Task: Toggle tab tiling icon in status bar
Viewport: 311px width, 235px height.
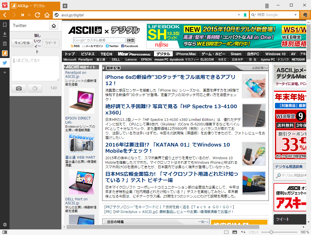Action: click(226, 232)
